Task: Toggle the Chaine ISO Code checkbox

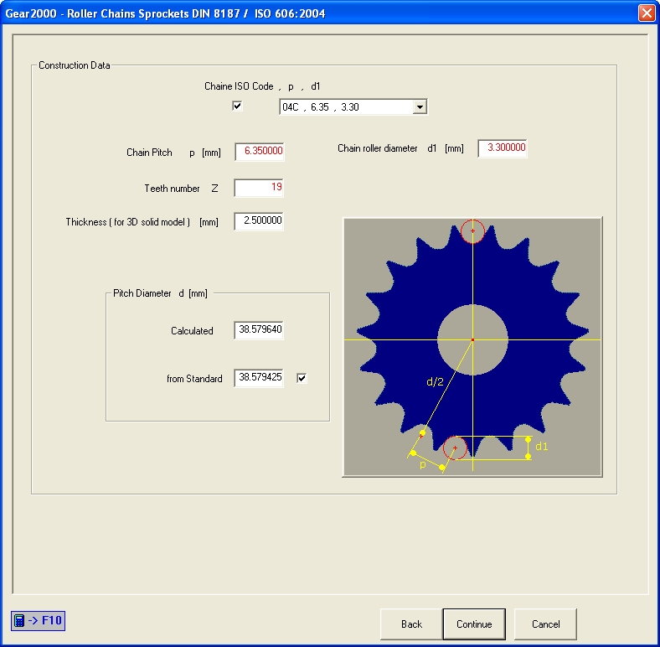Action: (x=237, y=106)
